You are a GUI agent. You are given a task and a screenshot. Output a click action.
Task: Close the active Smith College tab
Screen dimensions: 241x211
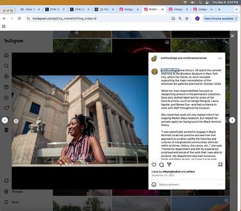[163, 9]
